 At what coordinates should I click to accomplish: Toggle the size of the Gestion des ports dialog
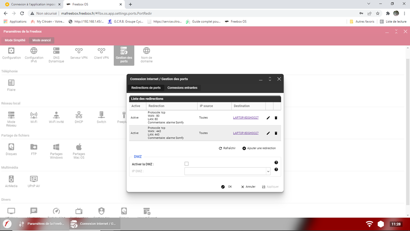coord(270,79)
